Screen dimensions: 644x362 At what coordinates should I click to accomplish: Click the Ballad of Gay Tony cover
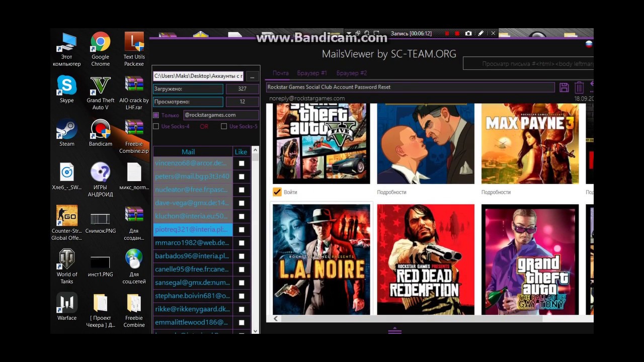coord(530,259)
